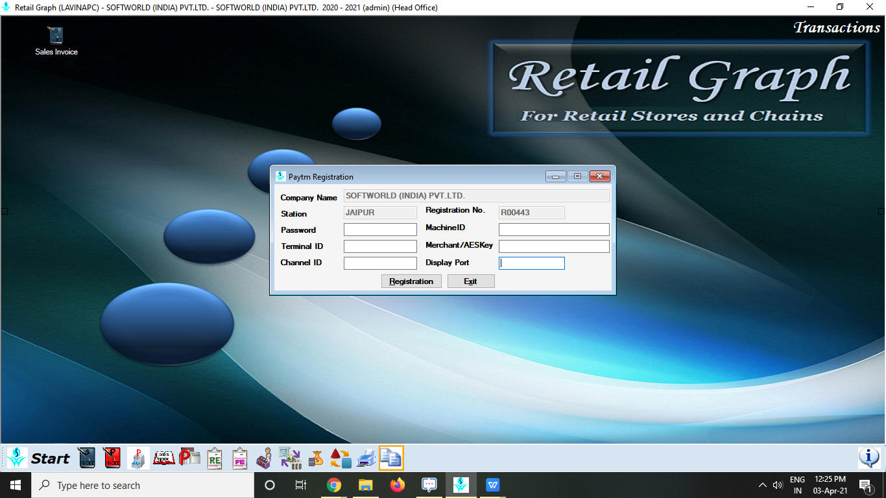Viewport: 886px width, 498px height.
Task: Focus the Password input field
Action: tap(380, 230)
